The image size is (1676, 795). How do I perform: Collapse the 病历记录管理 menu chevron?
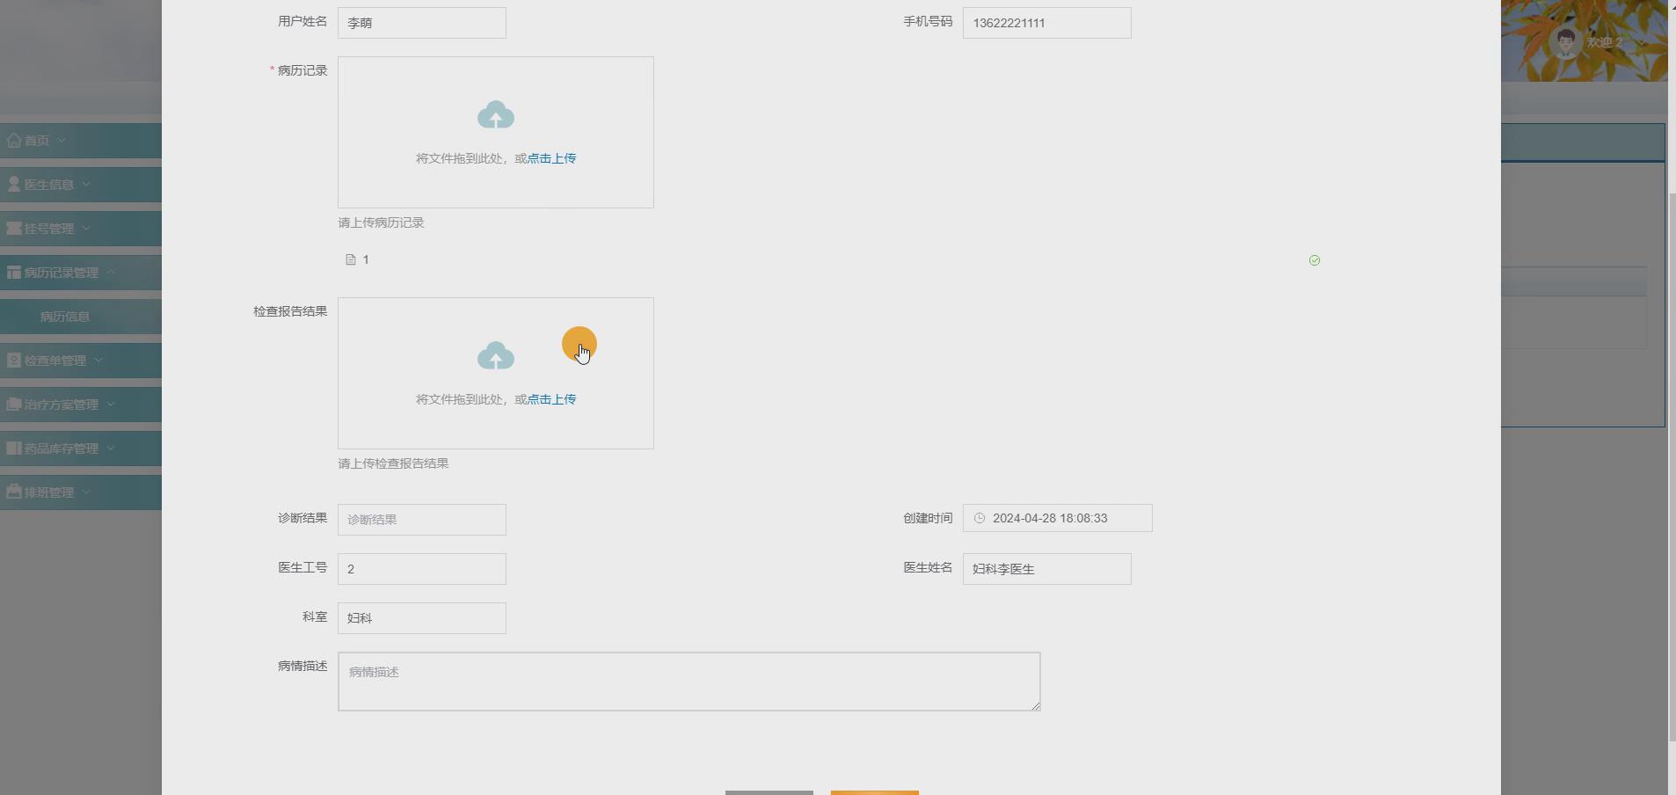111,273
